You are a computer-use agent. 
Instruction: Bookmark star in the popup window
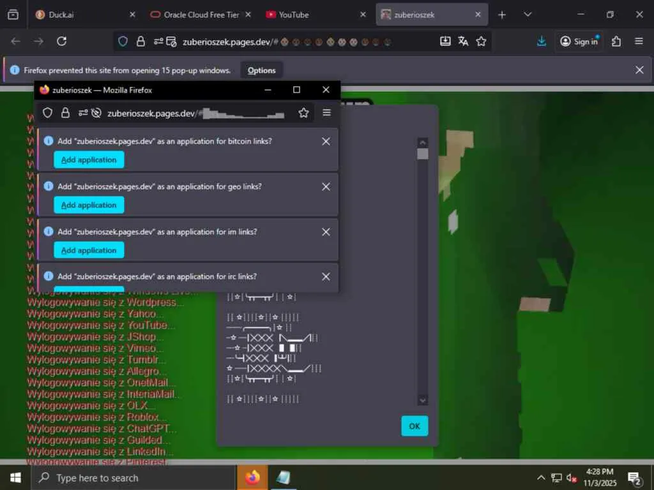point(303,113)
